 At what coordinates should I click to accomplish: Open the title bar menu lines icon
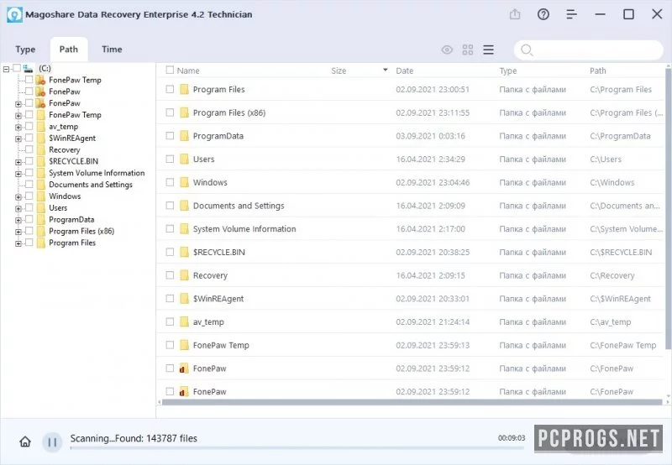pyautogui.click(x=571, y=14)
